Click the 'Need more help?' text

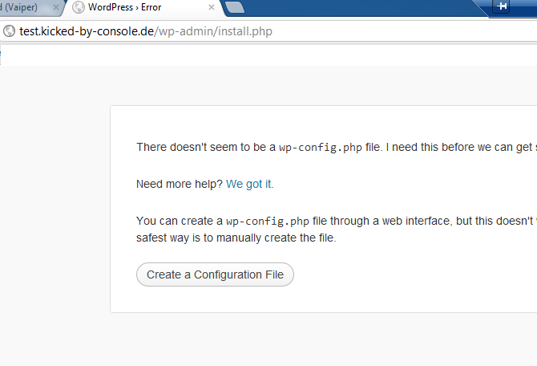180,184
